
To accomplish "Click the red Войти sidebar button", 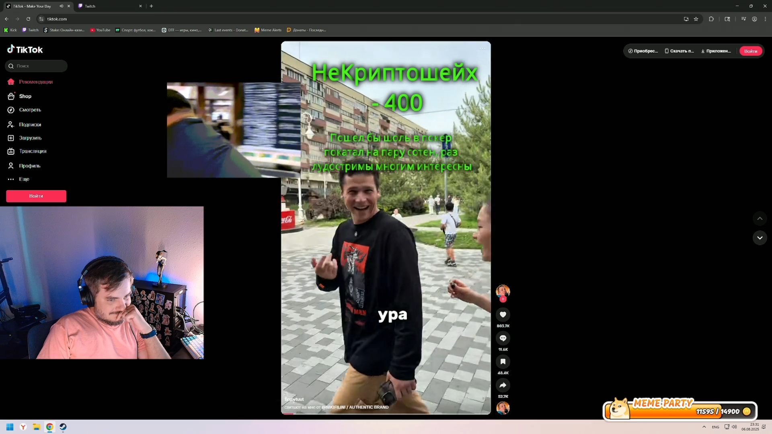I will (36, 196).
